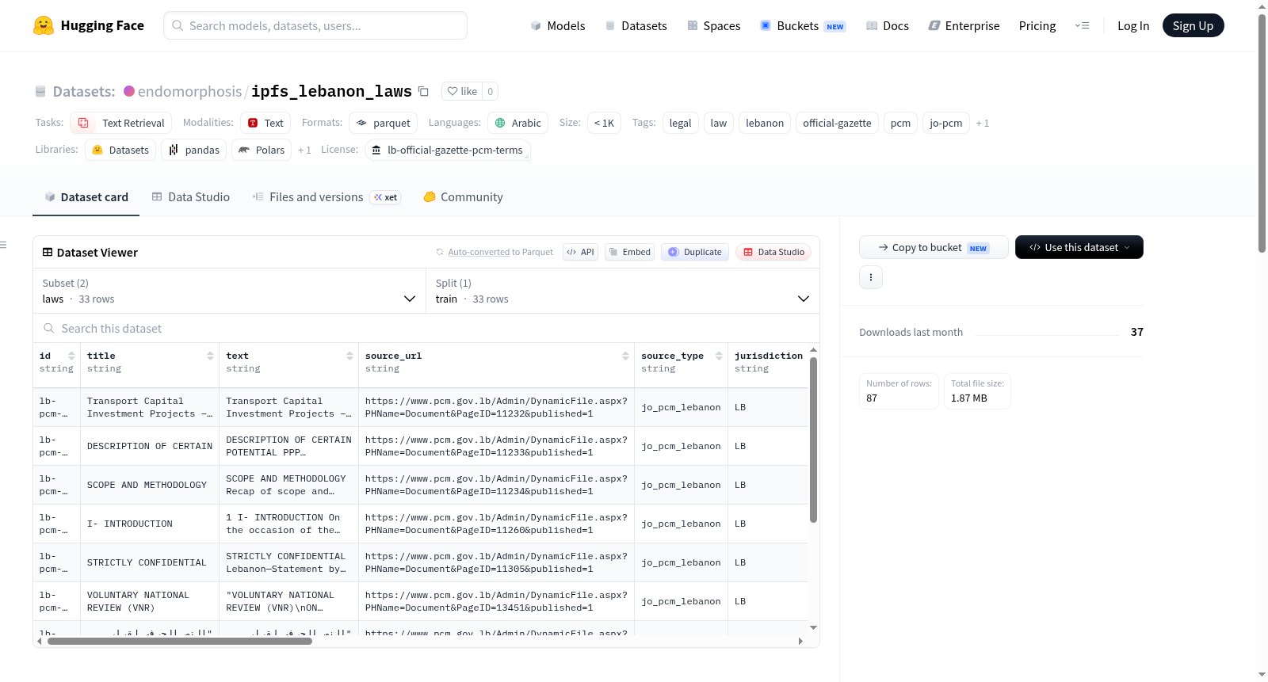Click the 'VOLUNTARY NATIONAL REVIEW (VNR)' title cell

pos(150,601)
